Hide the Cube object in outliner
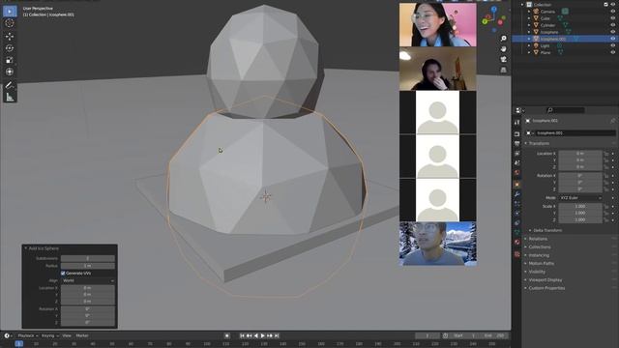This screenshot has height=348, width=619. (612, 18)
